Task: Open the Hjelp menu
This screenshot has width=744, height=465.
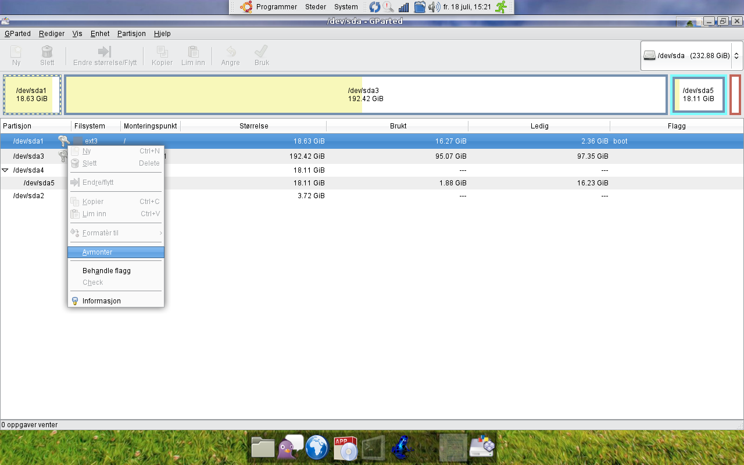Action: click(x=162, y=34)
